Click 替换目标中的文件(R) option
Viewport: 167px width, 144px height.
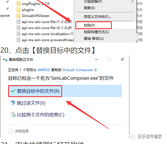pos(65,91)
